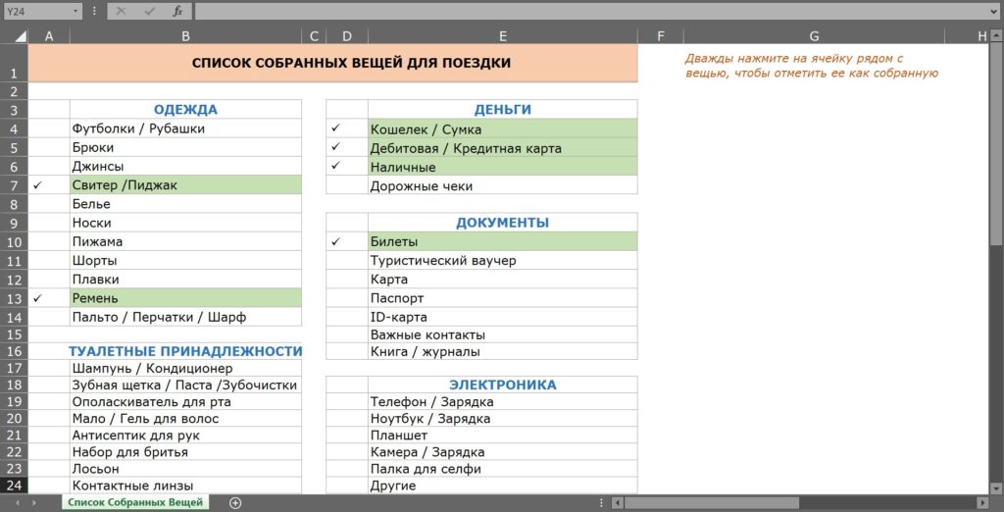Uncheck the Наличные checkmark cell
The height and width of the screenshot is (512, 1004).
click(346, 167)
